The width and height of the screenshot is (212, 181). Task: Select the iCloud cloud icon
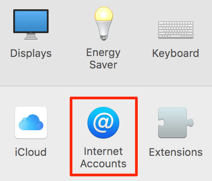coord(31,123)
